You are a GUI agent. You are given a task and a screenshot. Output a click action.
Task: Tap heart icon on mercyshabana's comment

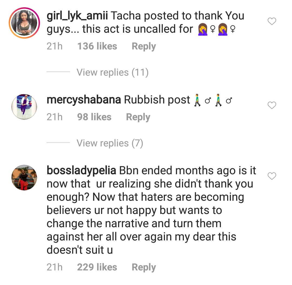pos(272,105)
